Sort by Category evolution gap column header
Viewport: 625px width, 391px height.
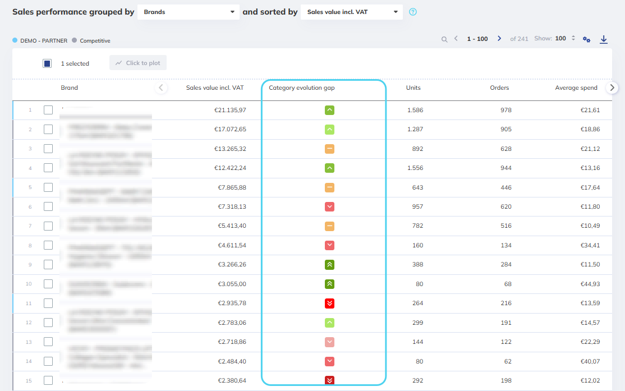(x=301, y=88)
